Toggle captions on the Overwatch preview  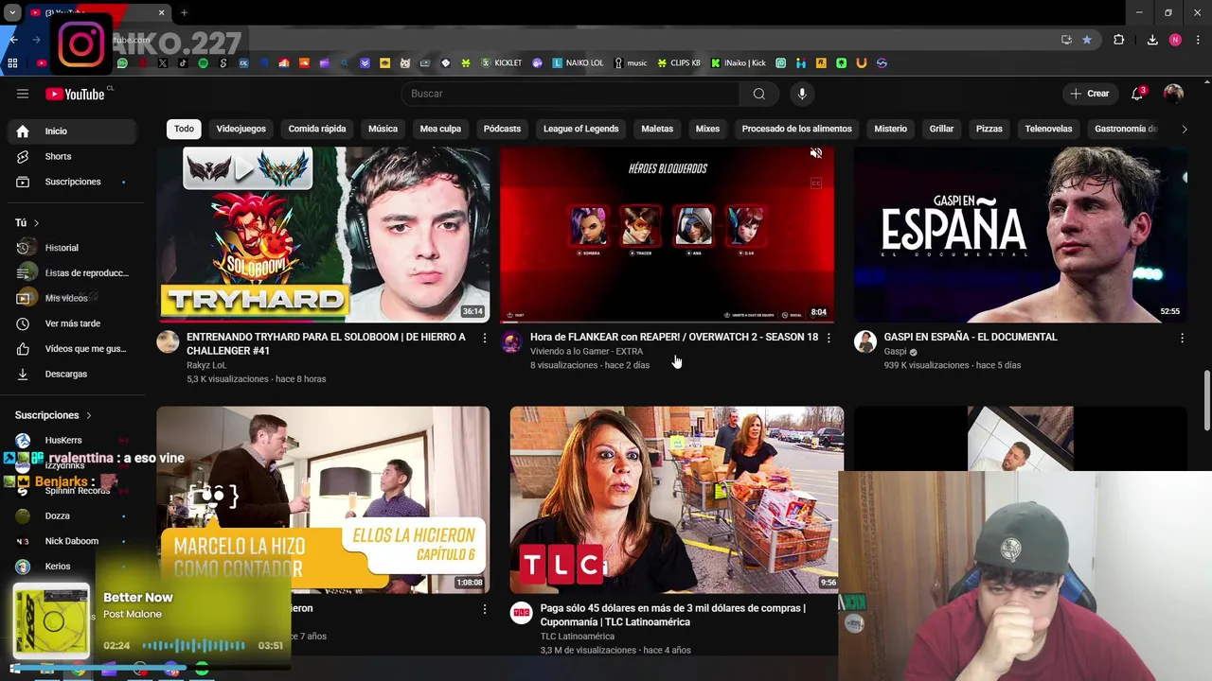[x=816, y=183]
